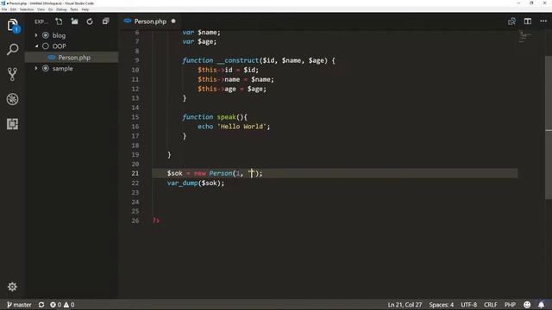Create a new folder in Explorer
Viewport: 552px width, 310px height.
coord(74,22)
